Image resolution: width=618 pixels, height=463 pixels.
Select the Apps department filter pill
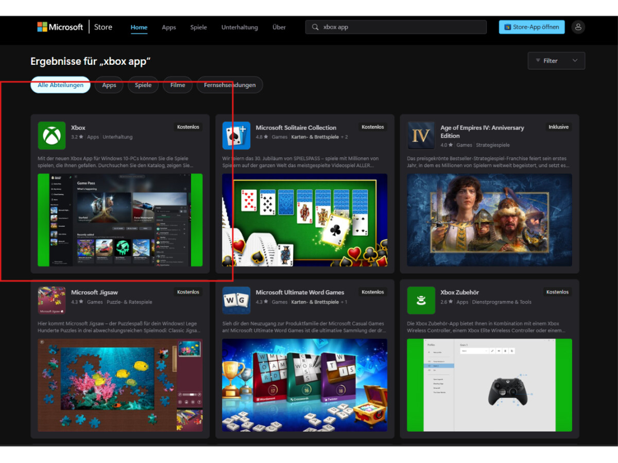109,85
